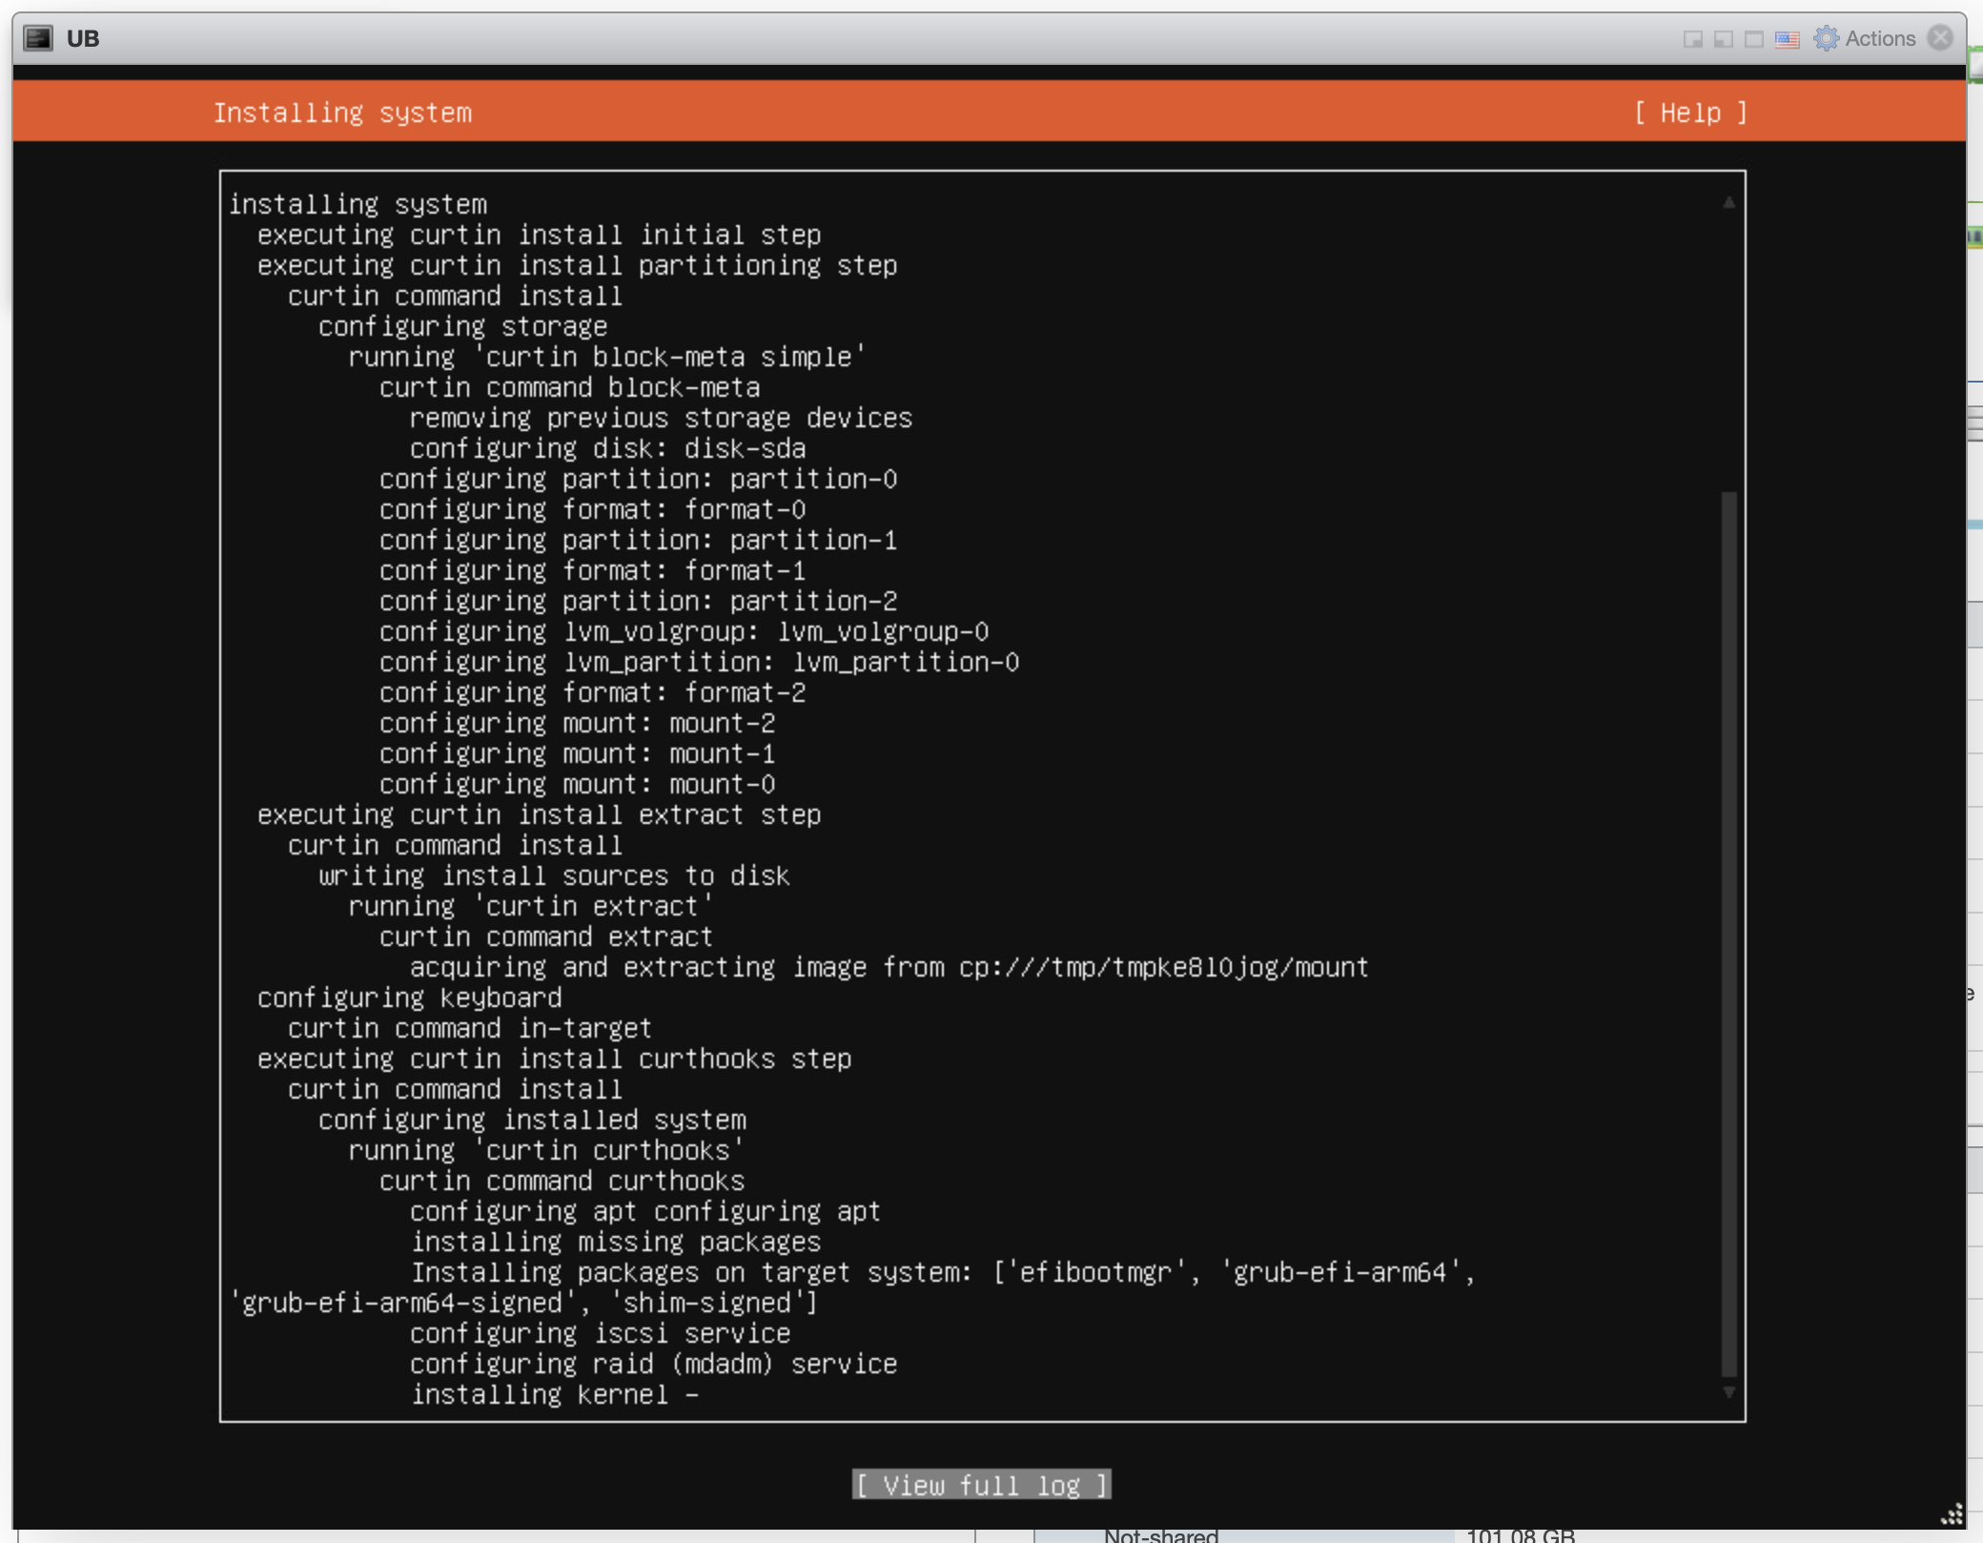Image resolution: width=1983 pixels, height=1543 pixels.
Task: Click the middle window-resize icon in the titlebar
Action: point(1723,39)
